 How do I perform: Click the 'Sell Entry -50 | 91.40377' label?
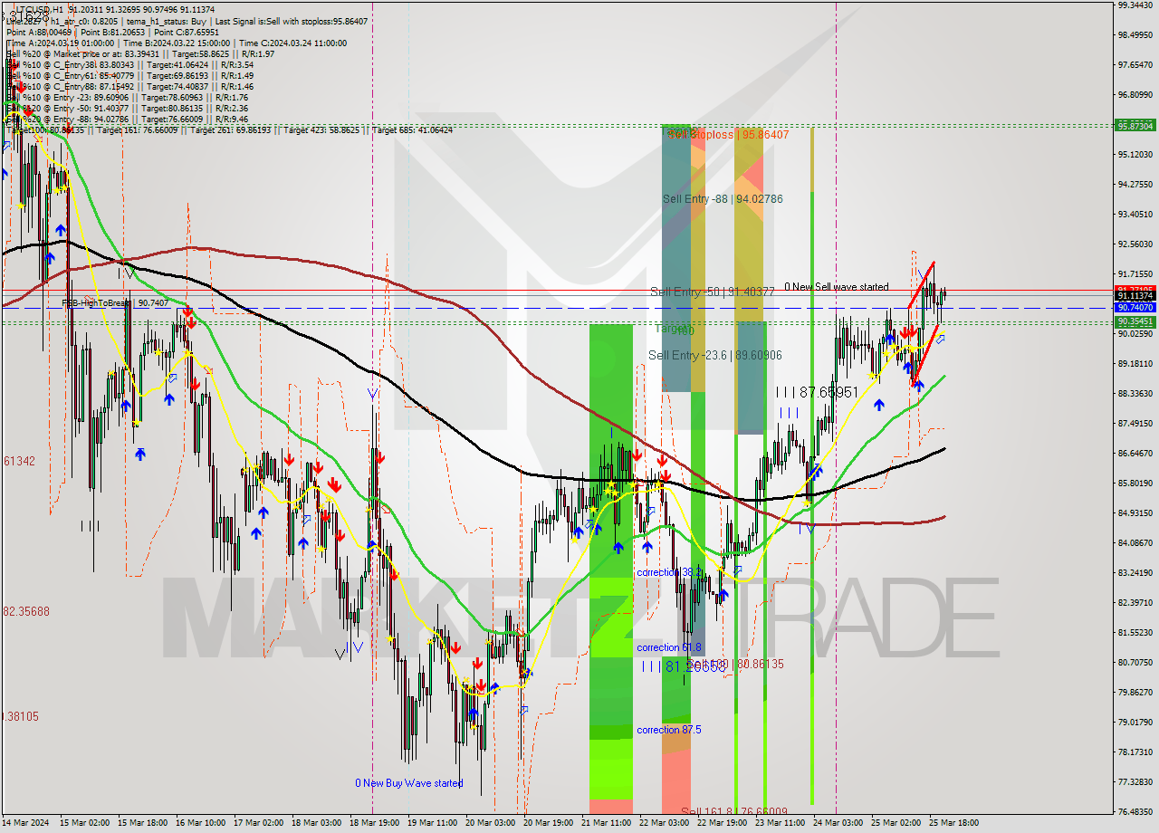712,292
